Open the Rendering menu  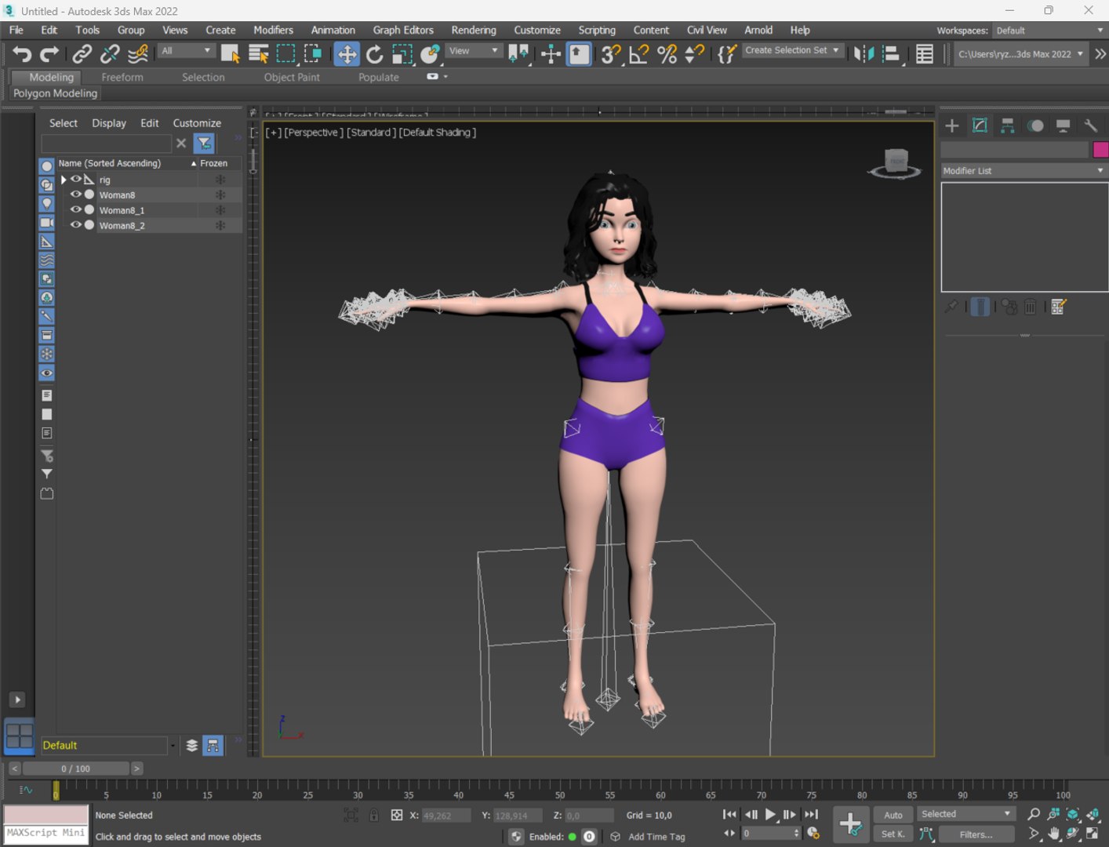tap(474, 30)
